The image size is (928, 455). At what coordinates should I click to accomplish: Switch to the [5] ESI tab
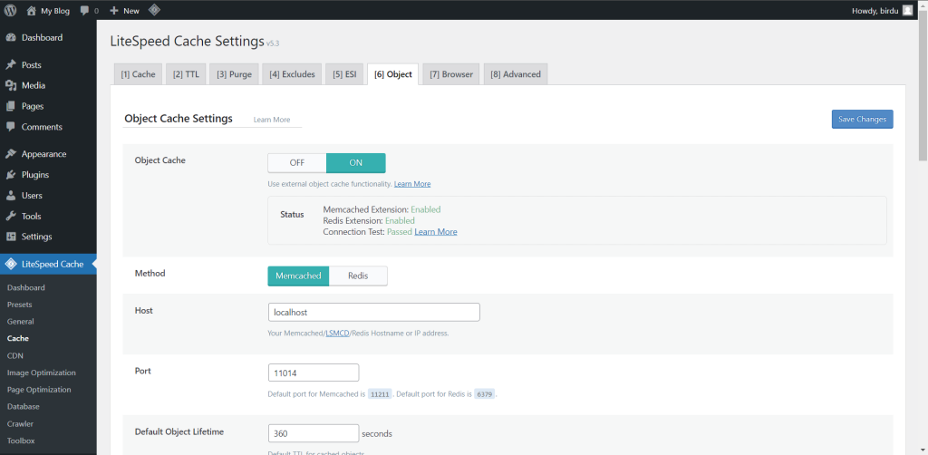click(344, 74)
